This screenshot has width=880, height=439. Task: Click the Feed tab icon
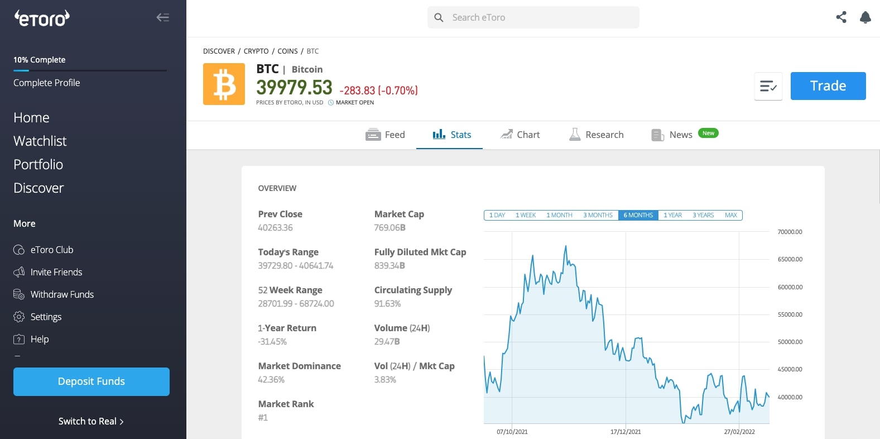point(373,135)
